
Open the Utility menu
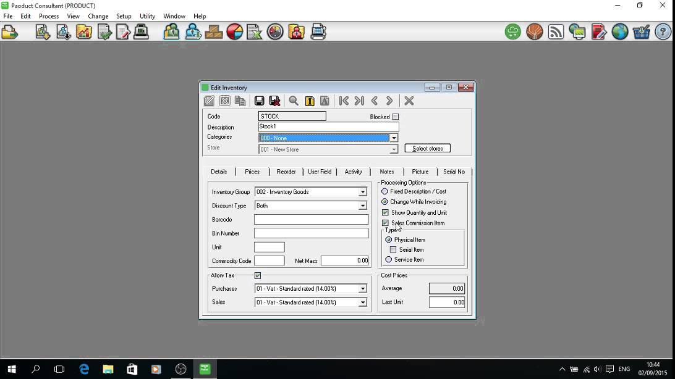click(x=147, y=16)
